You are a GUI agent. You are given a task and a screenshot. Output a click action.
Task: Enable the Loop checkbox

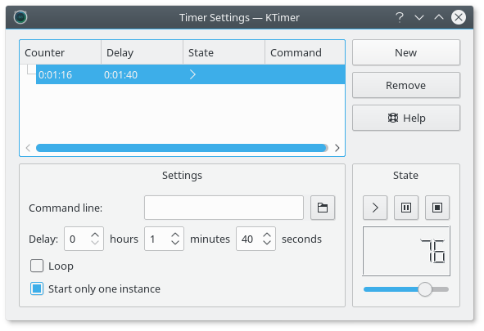(x=37, y=266)
